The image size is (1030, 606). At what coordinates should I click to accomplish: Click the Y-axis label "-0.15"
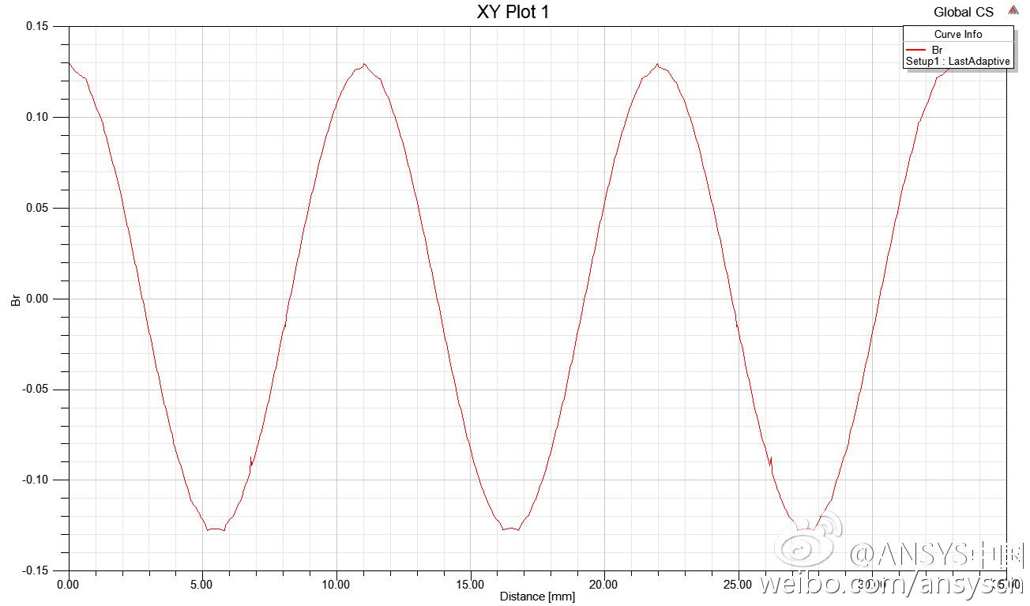pyautogui.click(x=36, y=570)
